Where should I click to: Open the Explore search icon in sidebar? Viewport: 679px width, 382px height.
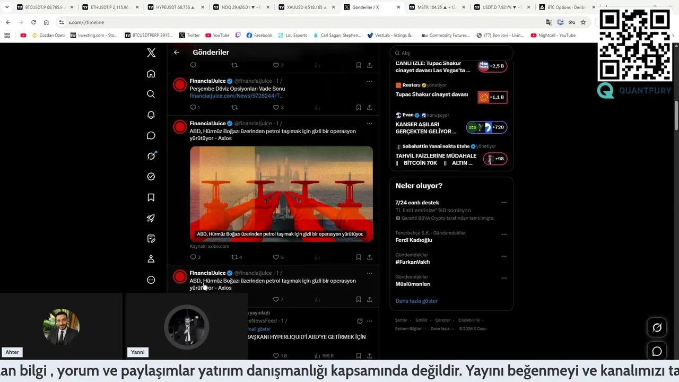tap(151, 94)
